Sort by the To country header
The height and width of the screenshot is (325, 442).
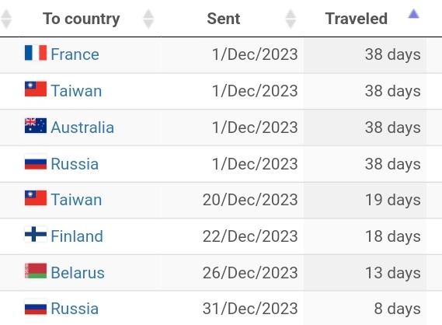(x=82, y=19)
